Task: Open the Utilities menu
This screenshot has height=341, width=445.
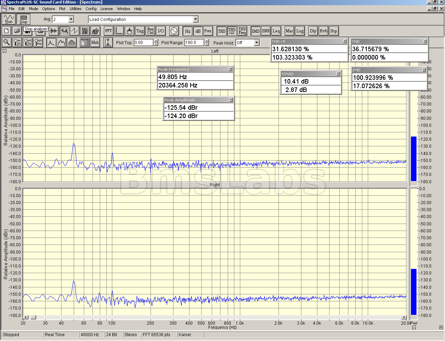Action: (75, 9)
